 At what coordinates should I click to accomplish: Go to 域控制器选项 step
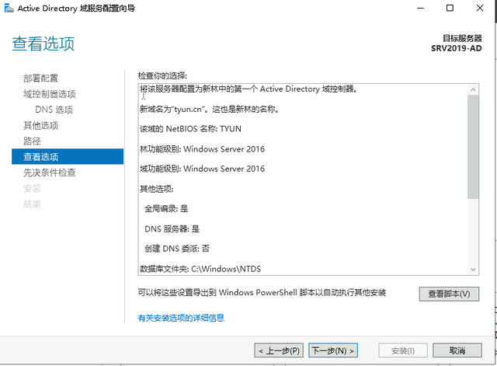coord(50,94)
